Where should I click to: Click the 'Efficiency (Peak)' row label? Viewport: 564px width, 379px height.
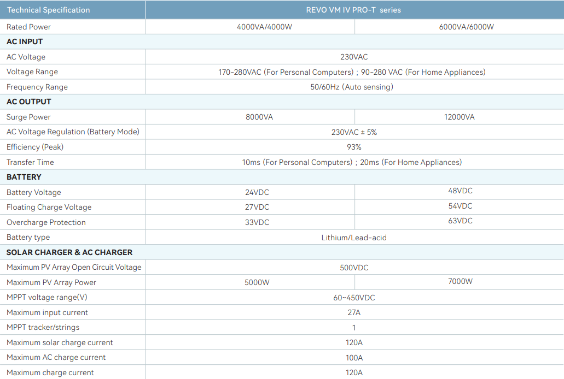coord(35,147)
